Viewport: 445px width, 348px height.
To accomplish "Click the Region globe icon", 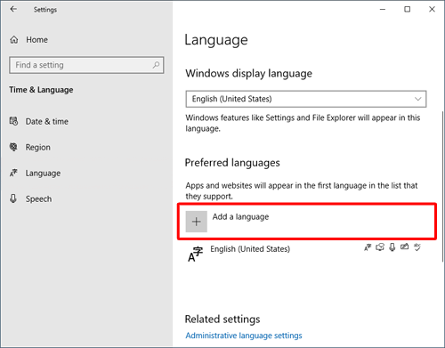I will 13,147.
